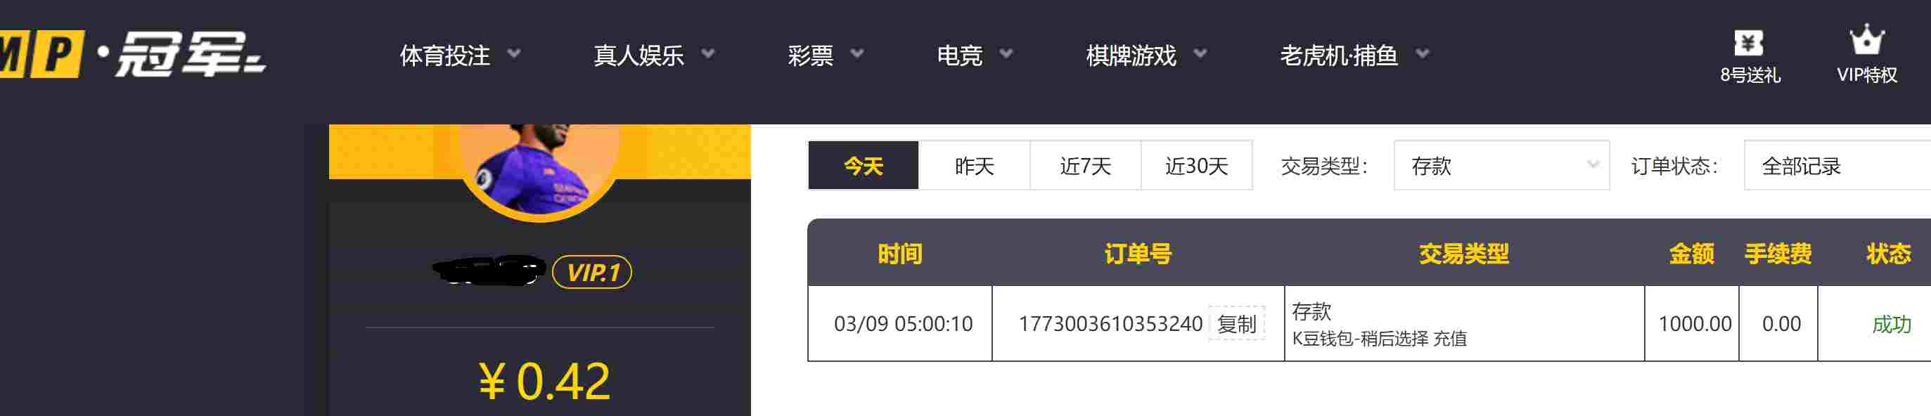Click the player avatar picture

[539, 169]
